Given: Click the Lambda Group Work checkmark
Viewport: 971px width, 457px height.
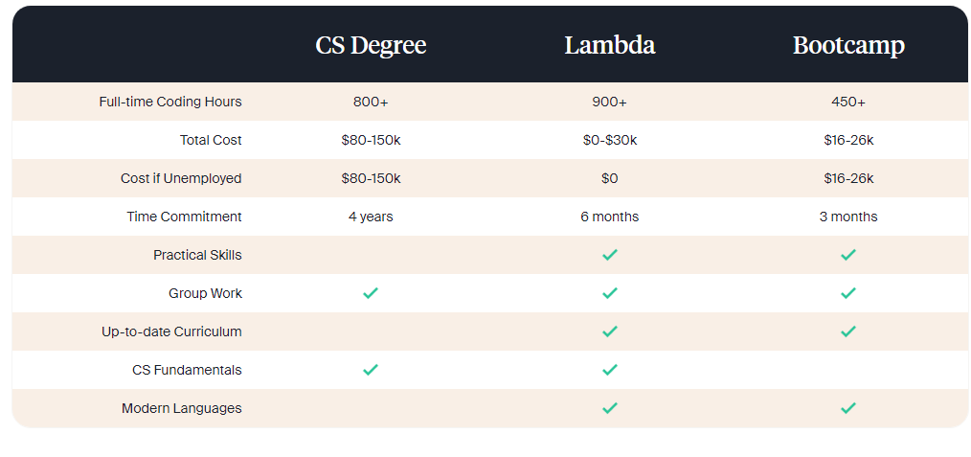Looking at the screenshot, I should 609,293.
